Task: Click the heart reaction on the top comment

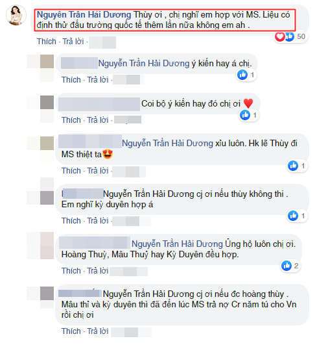Action: [x=279, y=36]
